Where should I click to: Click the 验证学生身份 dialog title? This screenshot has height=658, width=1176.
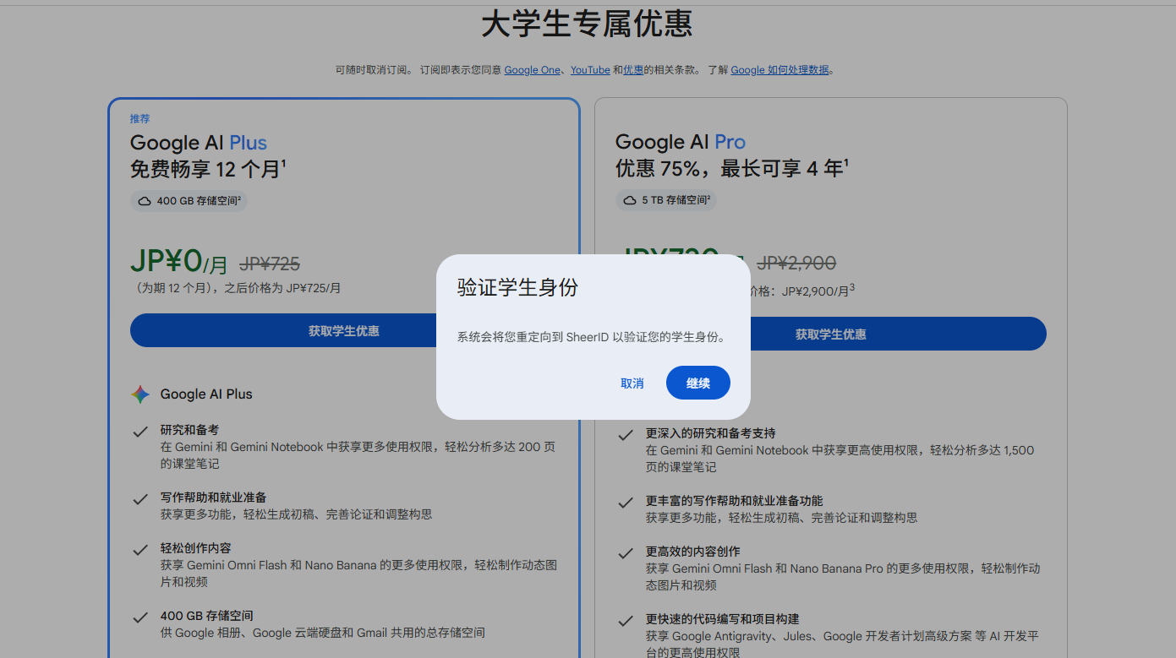(x=517, y=288)
